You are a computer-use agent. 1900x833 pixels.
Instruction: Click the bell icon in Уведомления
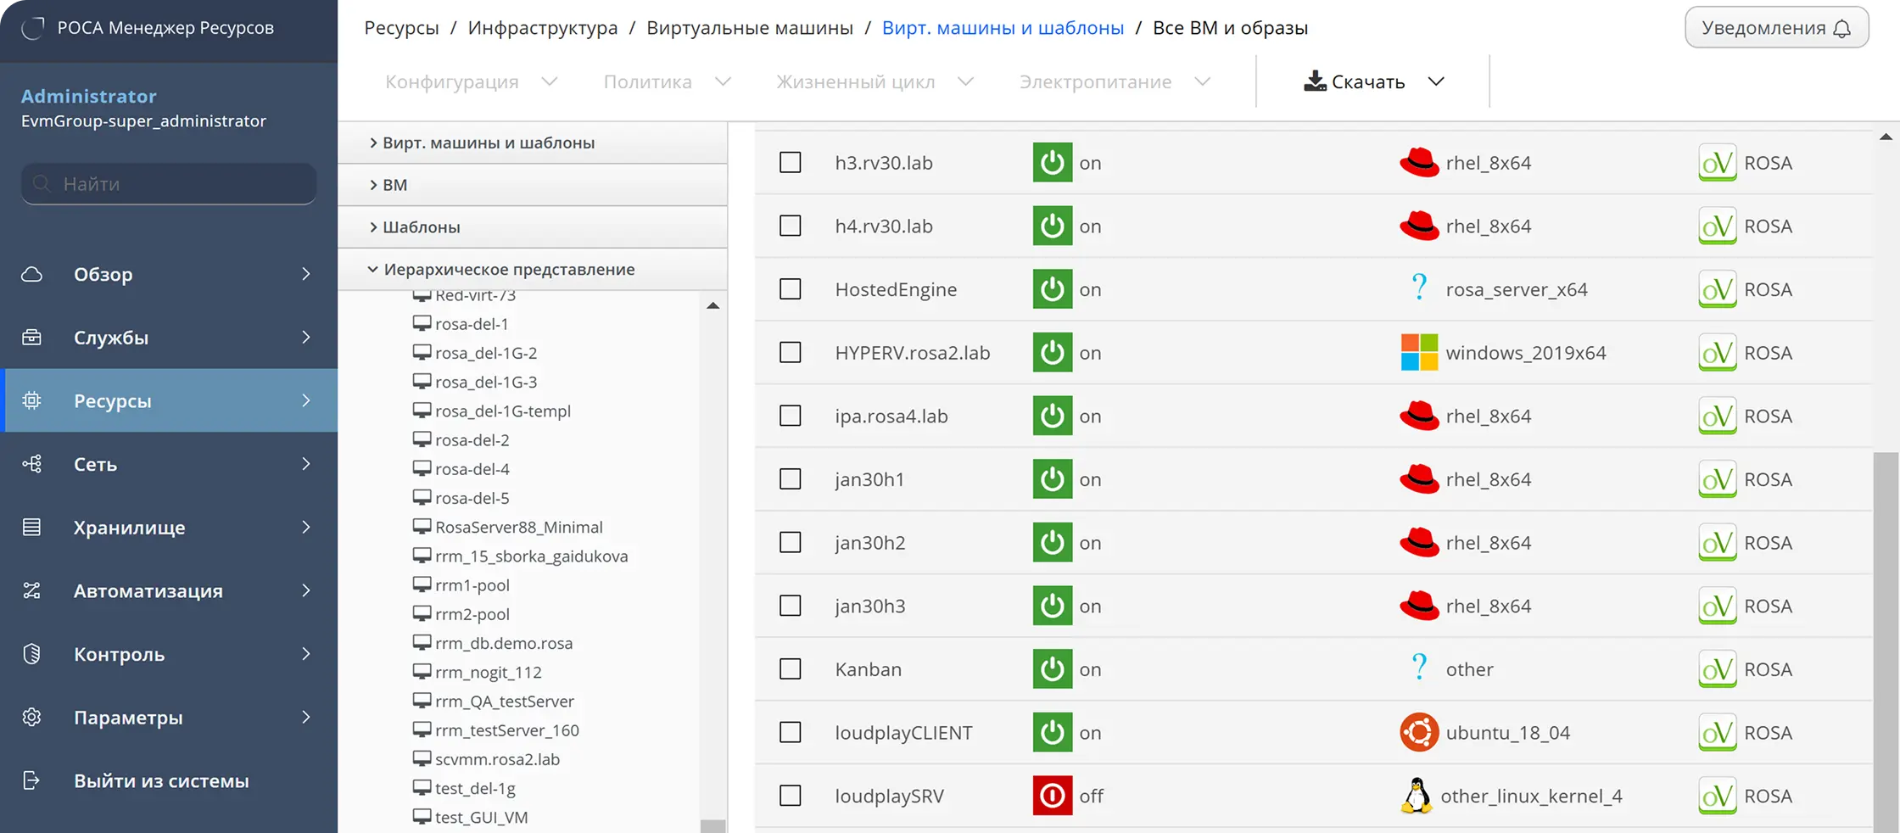[x=1841, y=29]
